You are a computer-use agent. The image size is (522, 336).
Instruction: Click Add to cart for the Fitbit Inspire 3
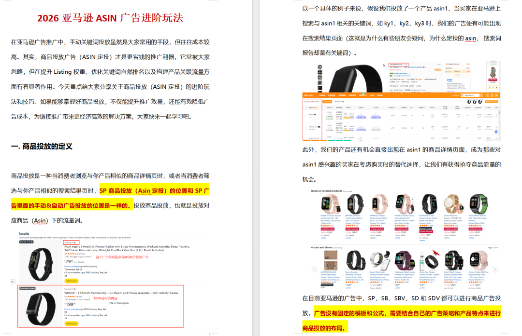71,281
